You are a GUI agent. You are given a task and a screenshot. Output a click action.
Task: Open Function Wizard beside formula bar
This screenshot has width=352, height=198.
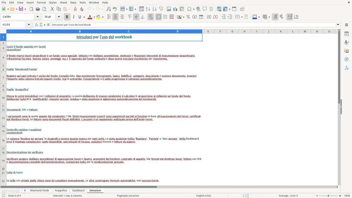pos(36,25)
